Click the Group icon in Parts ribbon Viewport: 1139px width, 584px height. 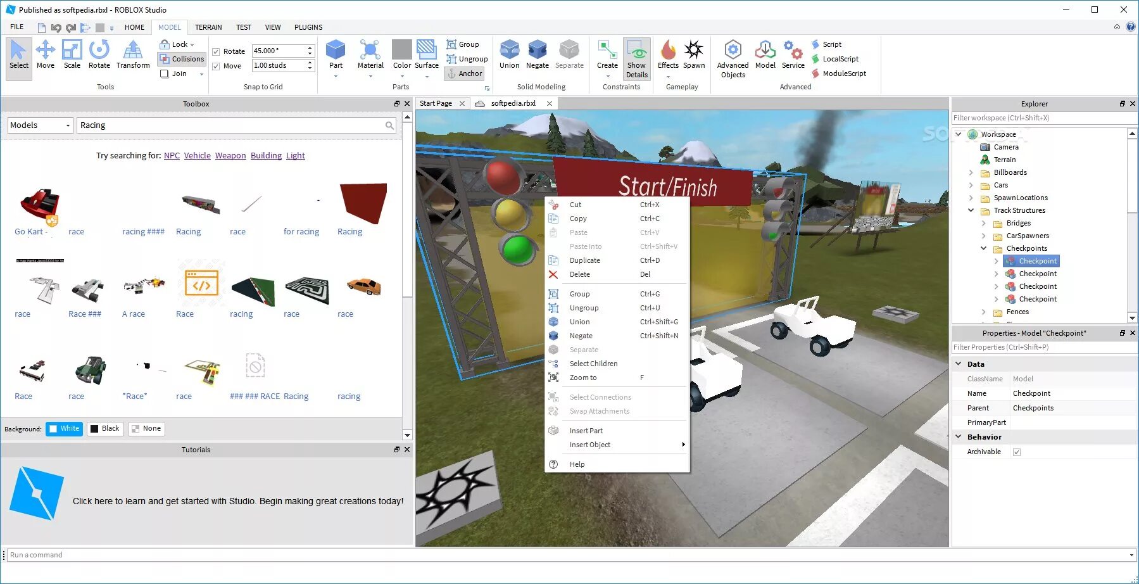click(451, 44)
